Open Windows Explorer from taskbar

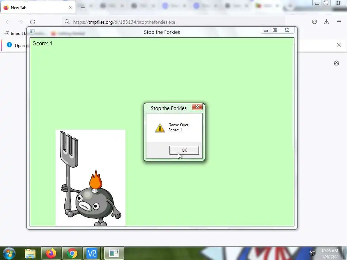tap(30, 253)
